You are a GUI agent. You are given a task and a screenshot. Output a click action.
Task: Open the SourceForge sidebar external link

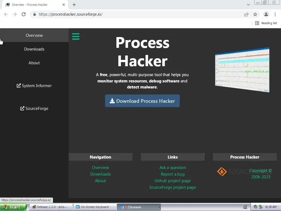click(x=34, y=108)
